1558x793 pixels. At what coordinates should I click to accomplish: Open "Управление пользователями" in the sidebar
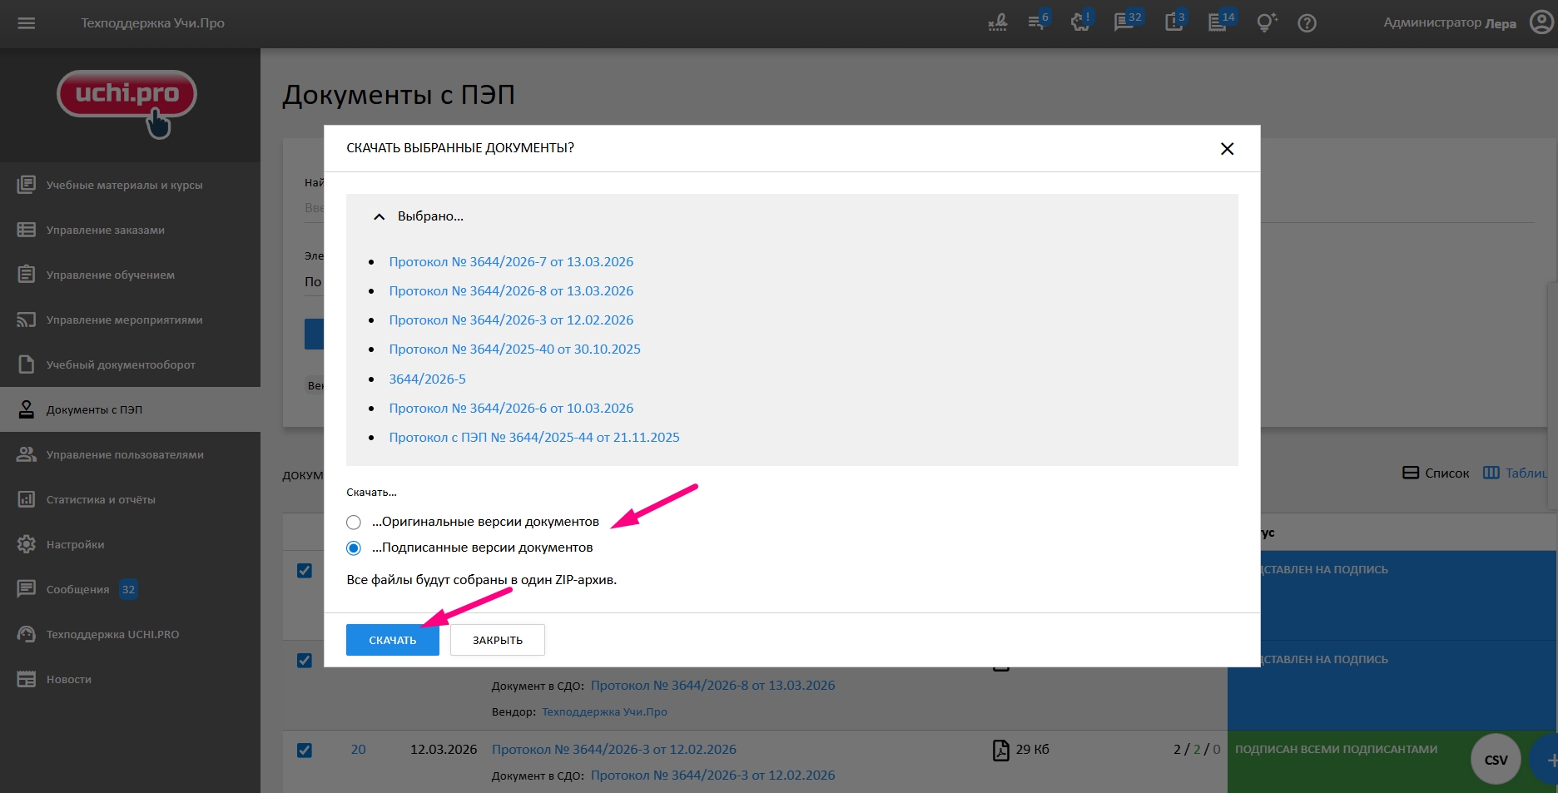pyautogui.click(x=125, y=454)
